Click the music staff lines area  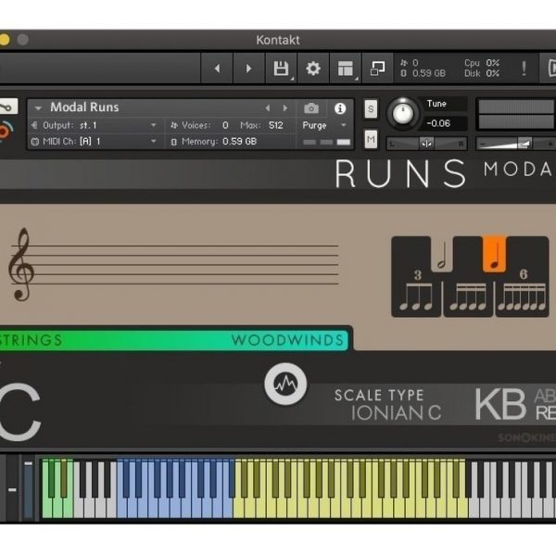175,264
